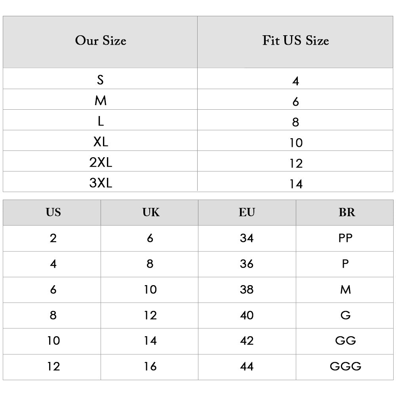The height and width of the screenshot is (396, 396).
Task: Select UK size 16 cell
Action: pos(150,366)
